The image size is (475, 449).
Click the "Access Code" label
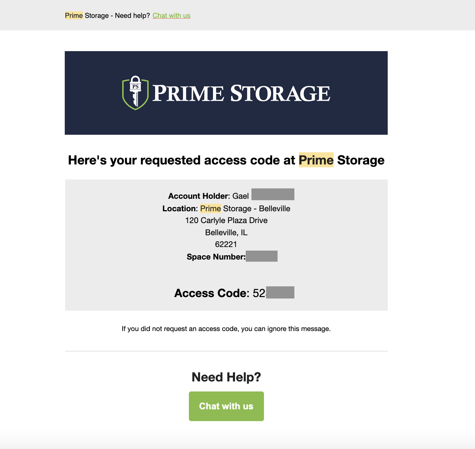point(210,293)
